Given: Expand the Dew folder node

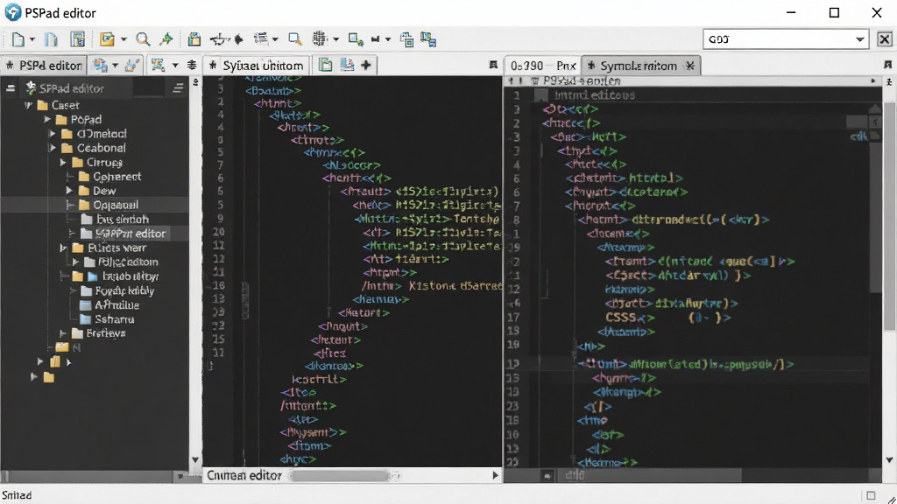Looking at the screenshot, I should [68, 191].
